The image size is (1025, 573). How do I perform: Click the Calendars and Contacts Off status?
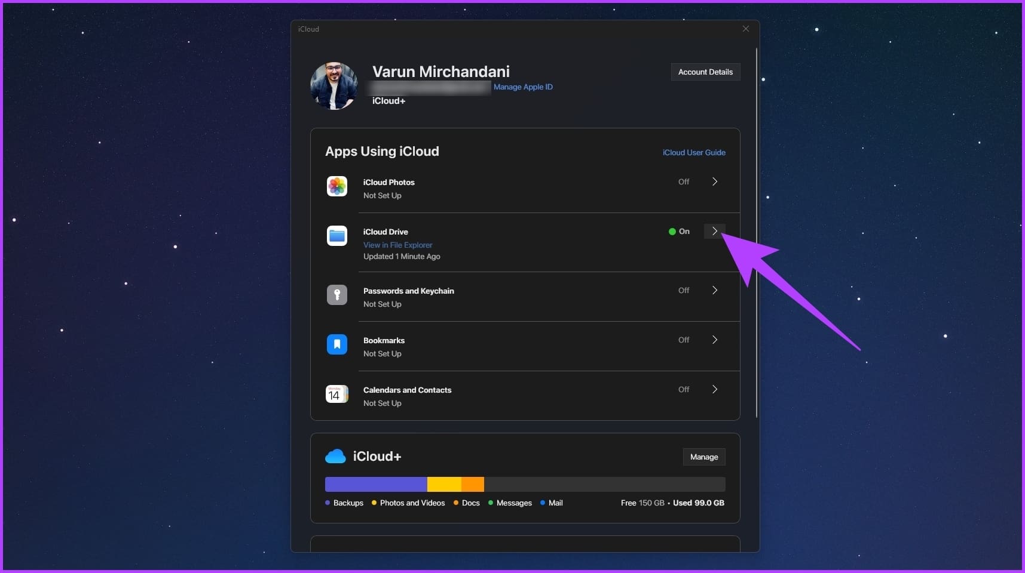pos(684,389)
